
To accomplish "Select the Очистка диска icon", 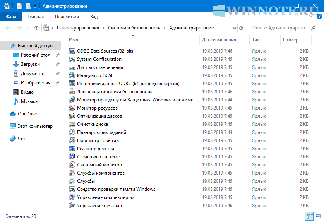I will (x=72, y=124).
